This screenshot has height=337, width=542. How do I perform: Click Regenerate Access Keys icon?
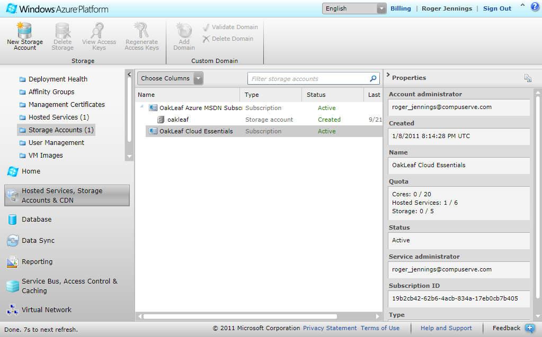pos(141,30)
